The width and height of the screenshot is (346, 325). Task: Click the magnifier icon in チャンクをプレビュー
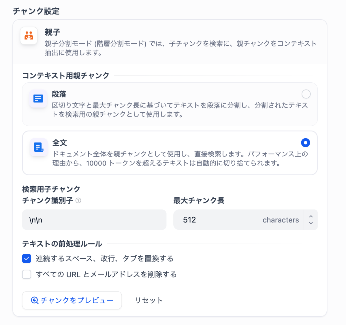(35, 300)
